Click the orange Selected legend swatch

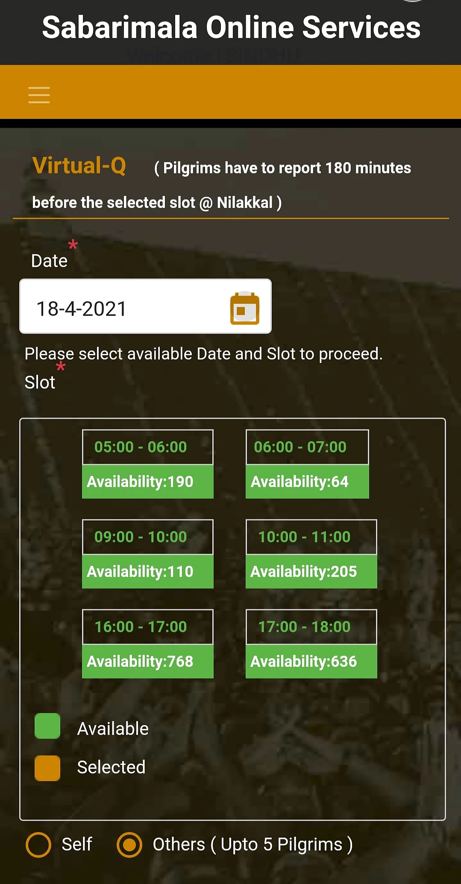click(x=47, y=768)
